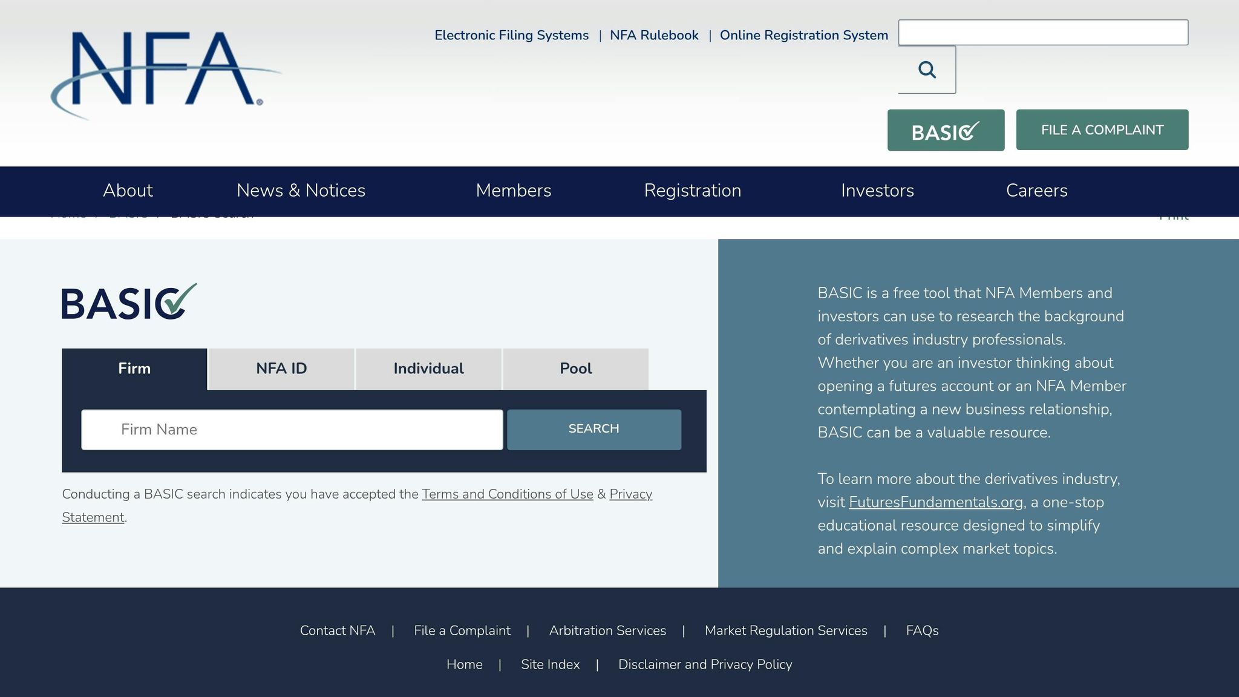Open the Online Registration System link
The height and width of the screenshot is (697, 1239).
804,35
